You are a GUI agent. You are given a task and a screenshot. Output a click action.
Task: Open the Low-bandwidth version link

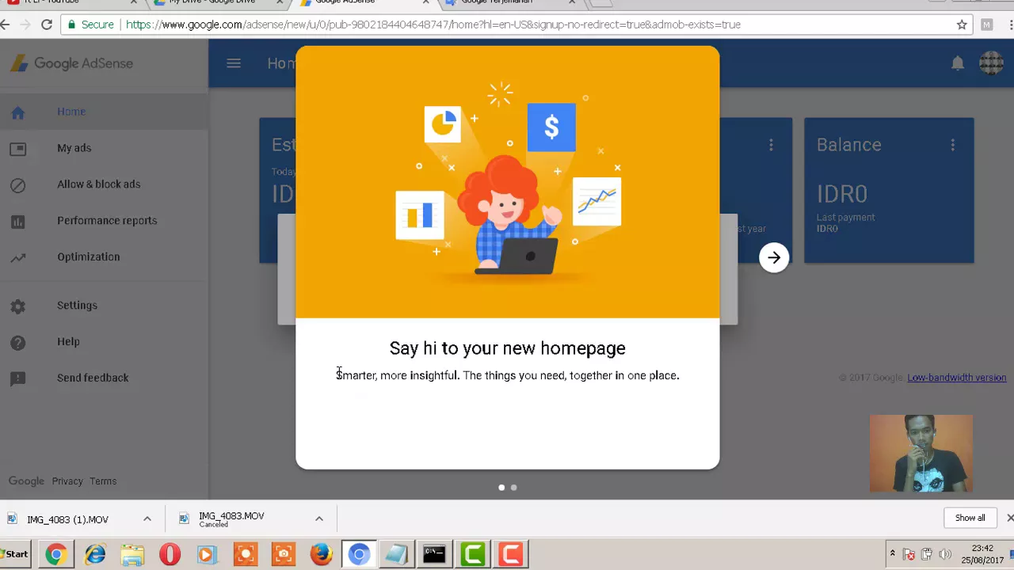point(956,378)
